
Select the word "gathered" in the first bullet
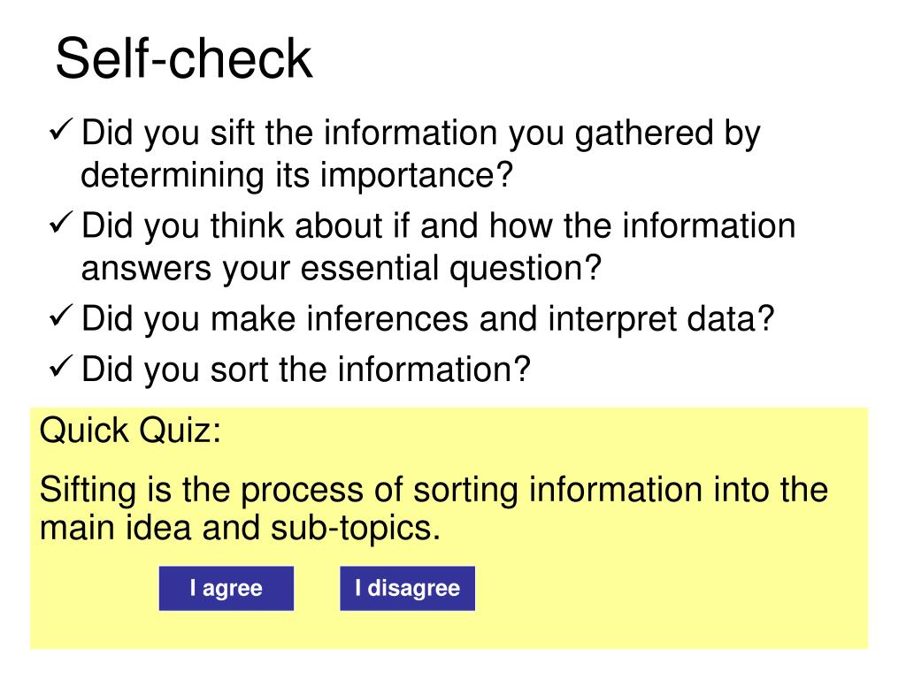(644, 134)
